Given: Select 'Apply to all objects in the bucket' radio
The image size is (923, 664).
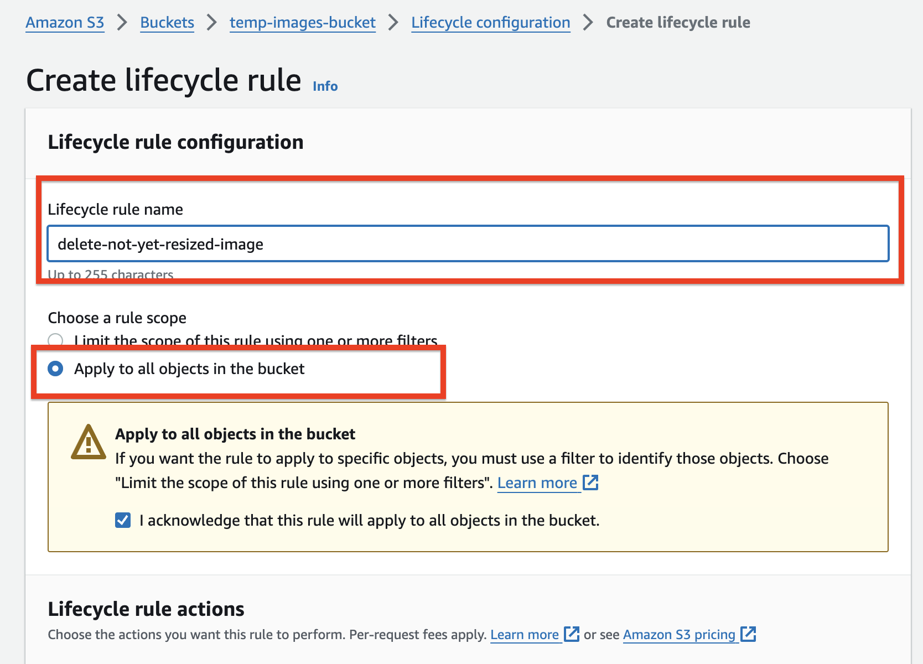Looking at the screenshot, I should point(55,369).
